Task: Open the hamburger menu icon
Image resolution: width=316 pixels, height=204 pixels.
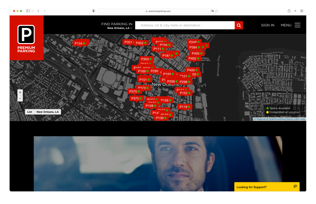Action: [297, 25]
